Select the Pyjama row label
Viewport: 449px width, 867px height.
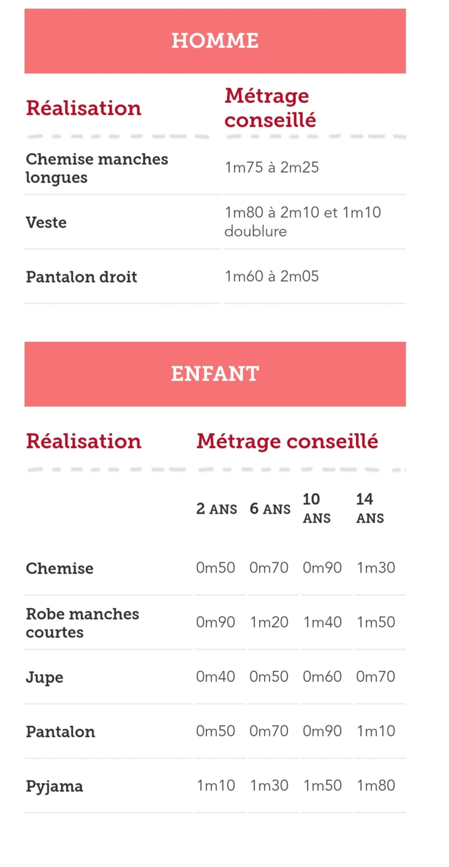point(54,787)
